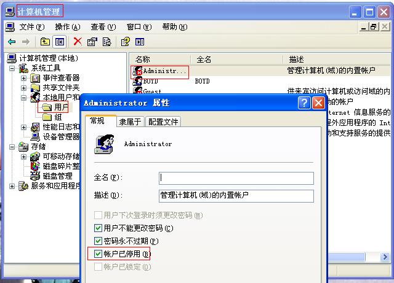Click the help question mark toolbar icon
Viewport: 394px width, 283px height.
tap(126, 42)
